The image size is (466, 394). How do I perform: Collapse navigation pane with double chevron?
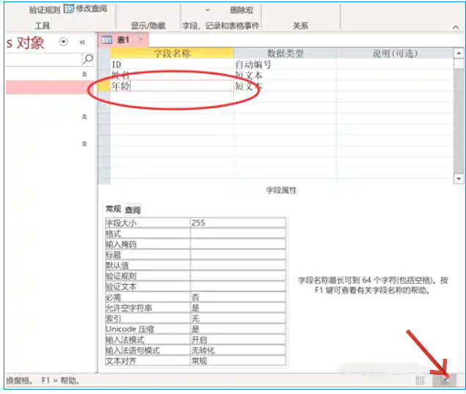coord(83,43)
